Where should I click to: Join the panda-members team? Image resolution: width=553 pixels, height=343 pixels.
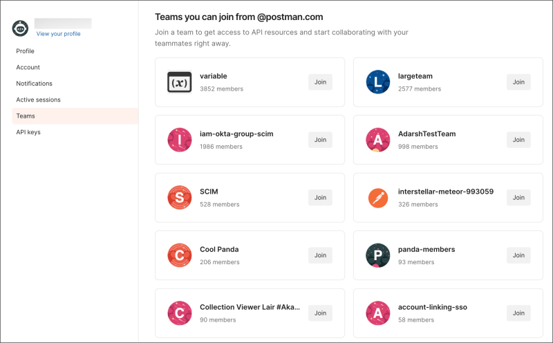pyautogui.click(x=518, y=255)
